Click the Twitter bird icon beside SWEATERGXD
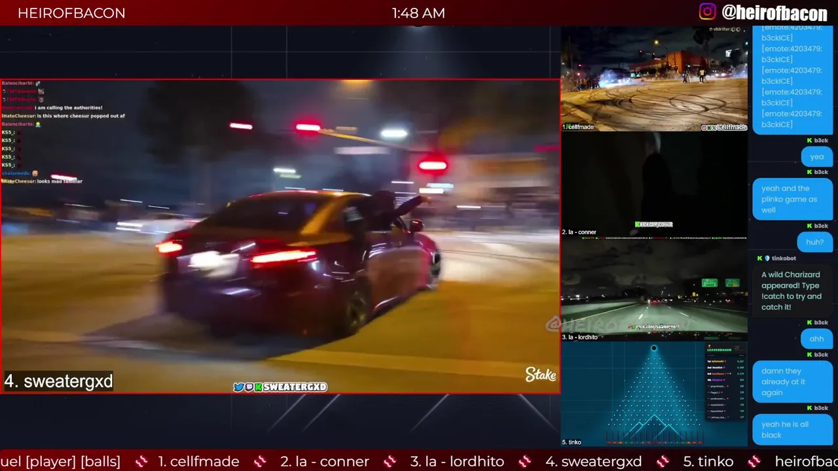Image resolution: width=838 pixels, height=471 pixels. coord(238,387)
